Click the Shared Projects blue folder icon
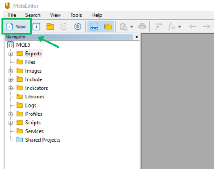 click(x=19, y=139)
